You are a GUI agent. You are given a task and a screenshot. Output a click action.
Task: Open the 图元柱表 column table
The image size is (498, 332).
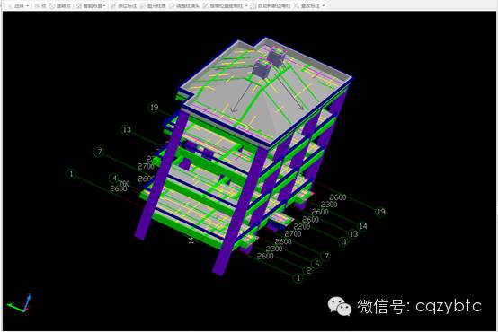[153, 5]
